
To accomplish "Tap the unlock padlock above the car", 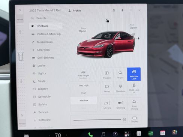I will point(107,21).
